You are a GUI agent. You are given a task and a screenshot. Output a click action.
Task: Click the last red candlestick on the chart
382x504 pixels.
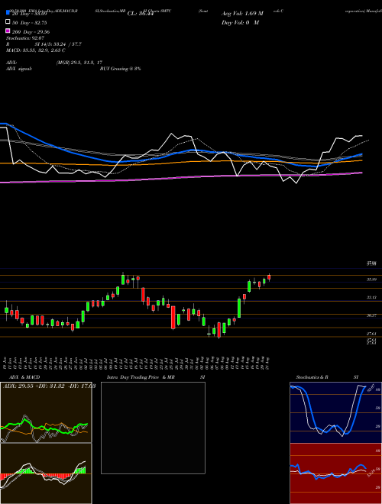pyautogui.click(x=269, y=277)
